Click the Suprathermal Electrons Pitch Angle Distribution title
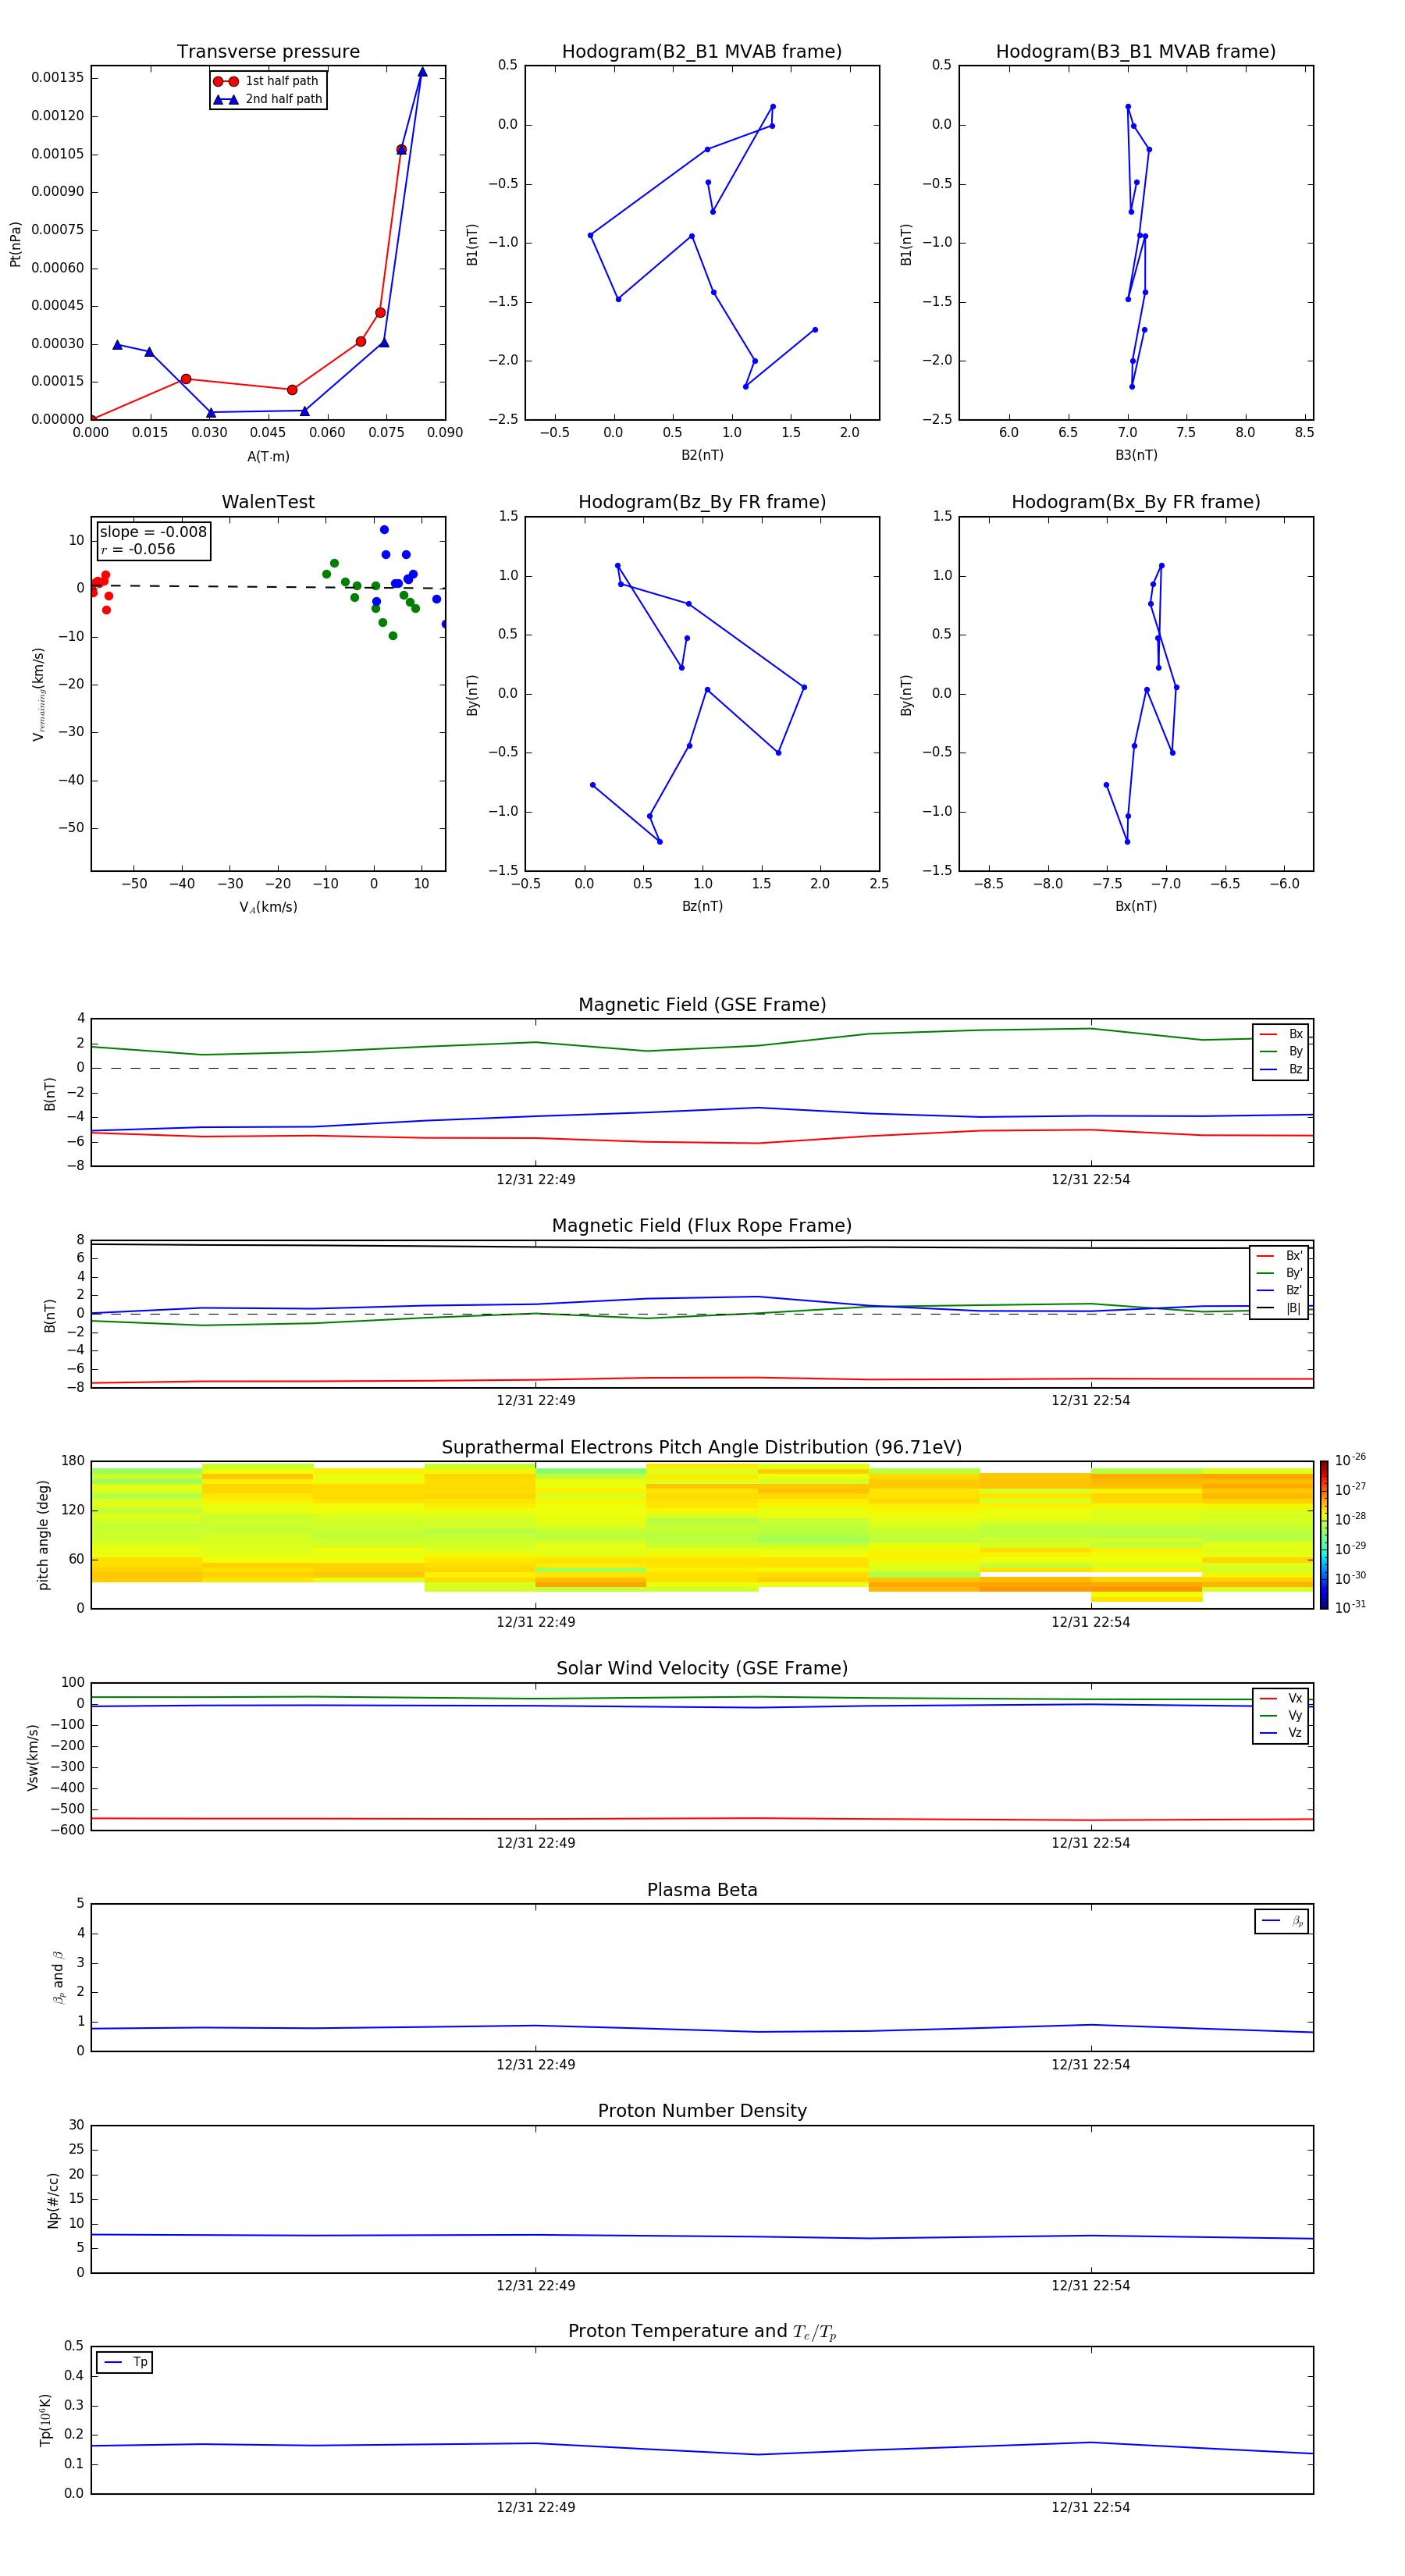 pos(702,1448)
